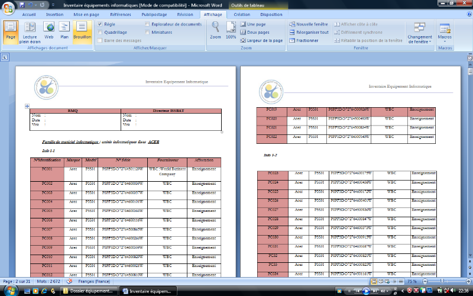Click the 75 % zoom level indicator
Screen dimensions: 473x296
click(412, 282)
